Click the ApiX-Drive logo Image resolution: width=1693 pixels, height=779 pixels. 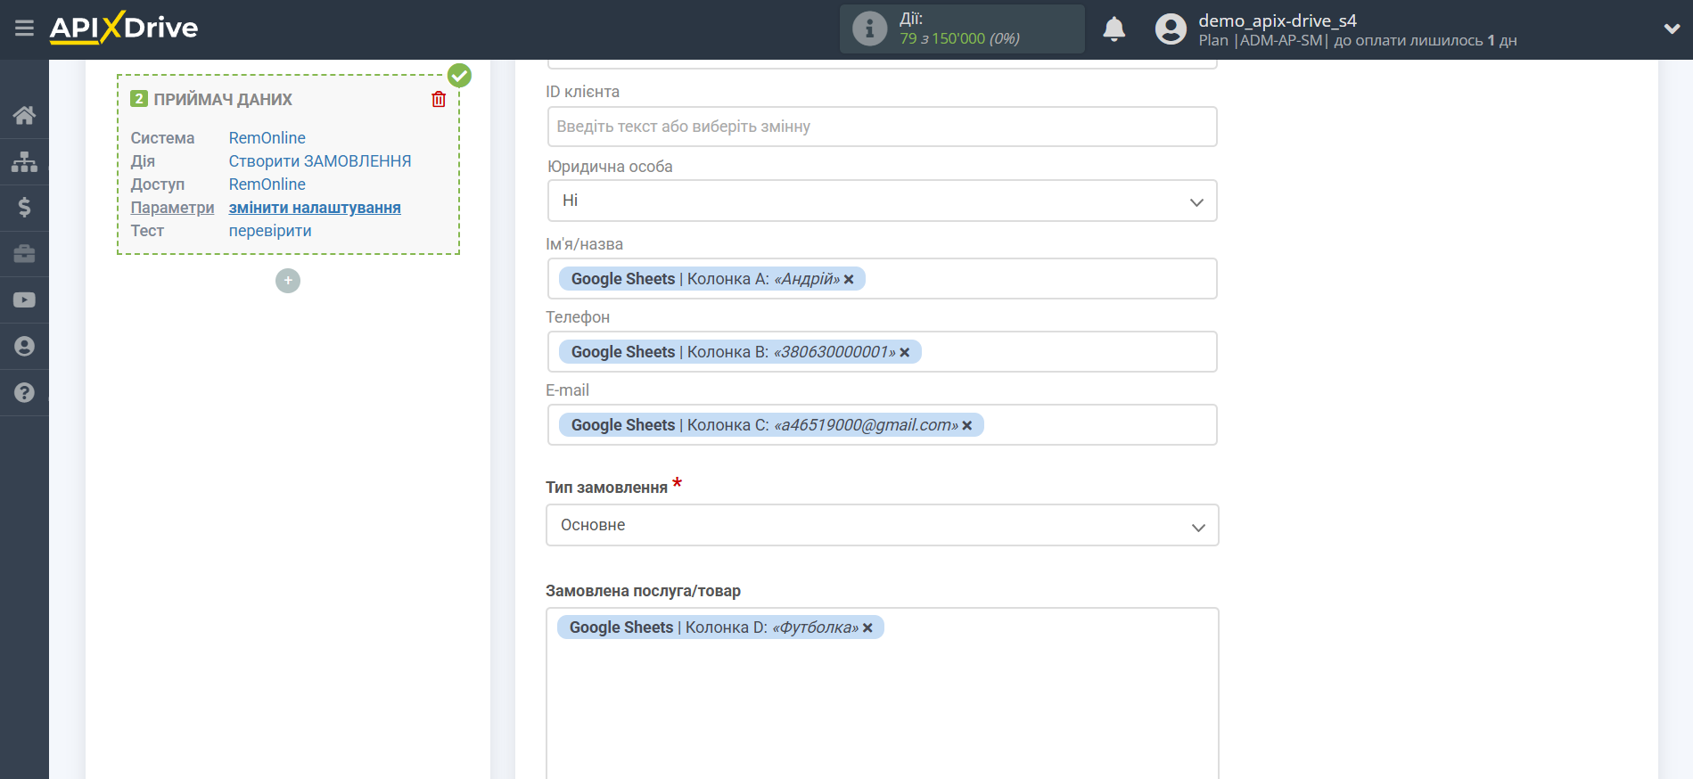tap(124, 28)
